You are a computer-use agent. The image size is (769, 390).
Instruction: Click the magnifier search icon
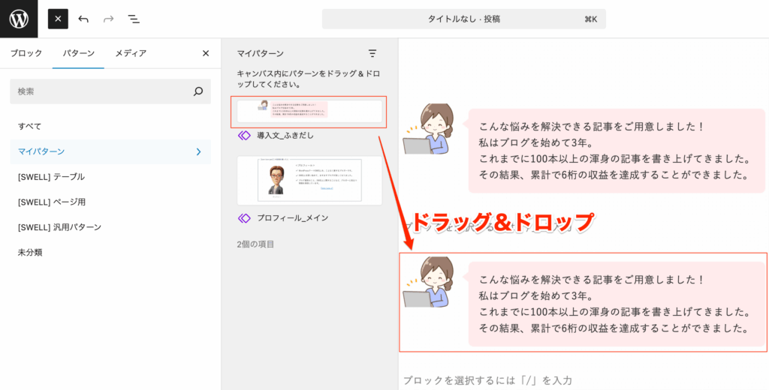point(198,91)
